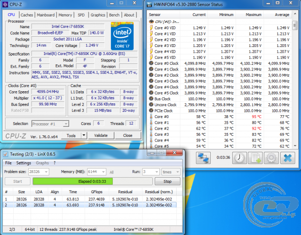301x235 pixels.
Task: Switch to the Memory tab in CPU-Z
Action: (65, 15)
